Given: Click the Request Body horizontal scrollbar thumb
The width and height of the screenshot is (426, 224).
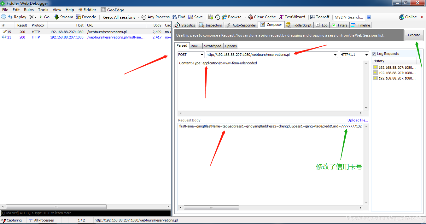Looking at the screenshot, I should click(x=211, y=208).
